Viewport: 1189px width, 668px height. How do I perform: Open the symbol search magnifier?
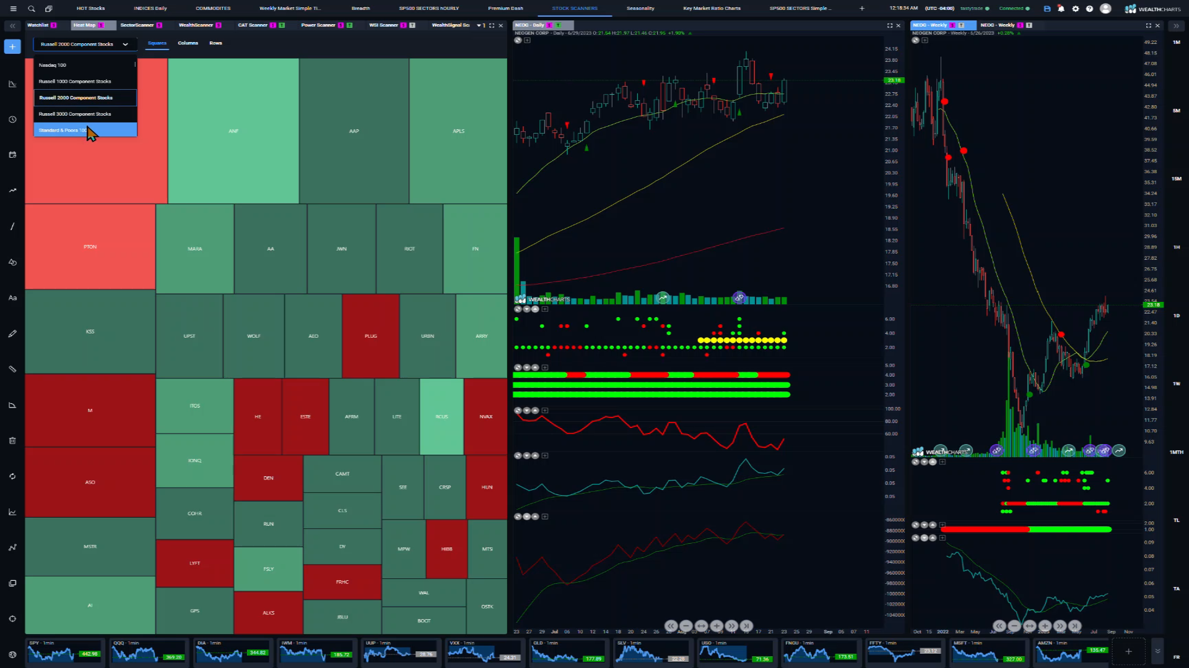click(31, 9)
